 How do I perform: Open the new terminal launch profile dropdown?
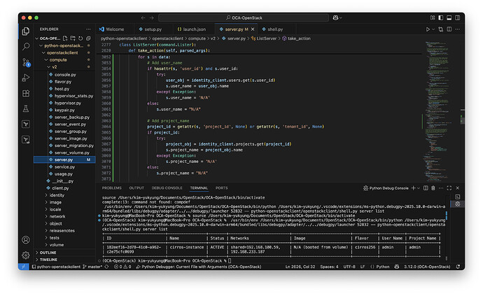(x=419, y=188)
